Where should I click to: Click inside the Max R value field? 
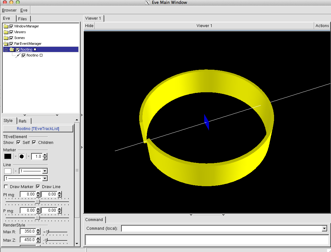pos(28,231)
